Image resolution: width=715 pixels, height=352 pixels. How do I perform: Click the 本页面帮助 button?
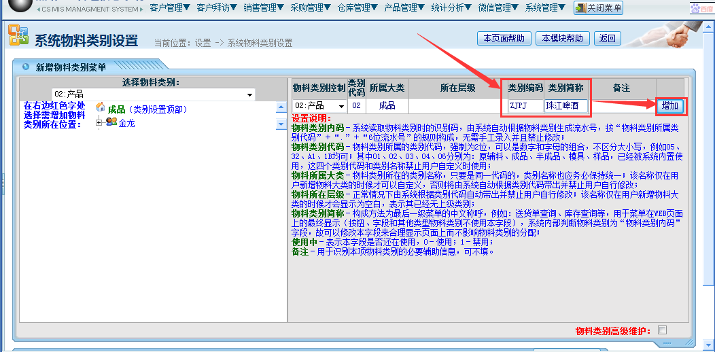pyautogui.click(x=504, y=38)
